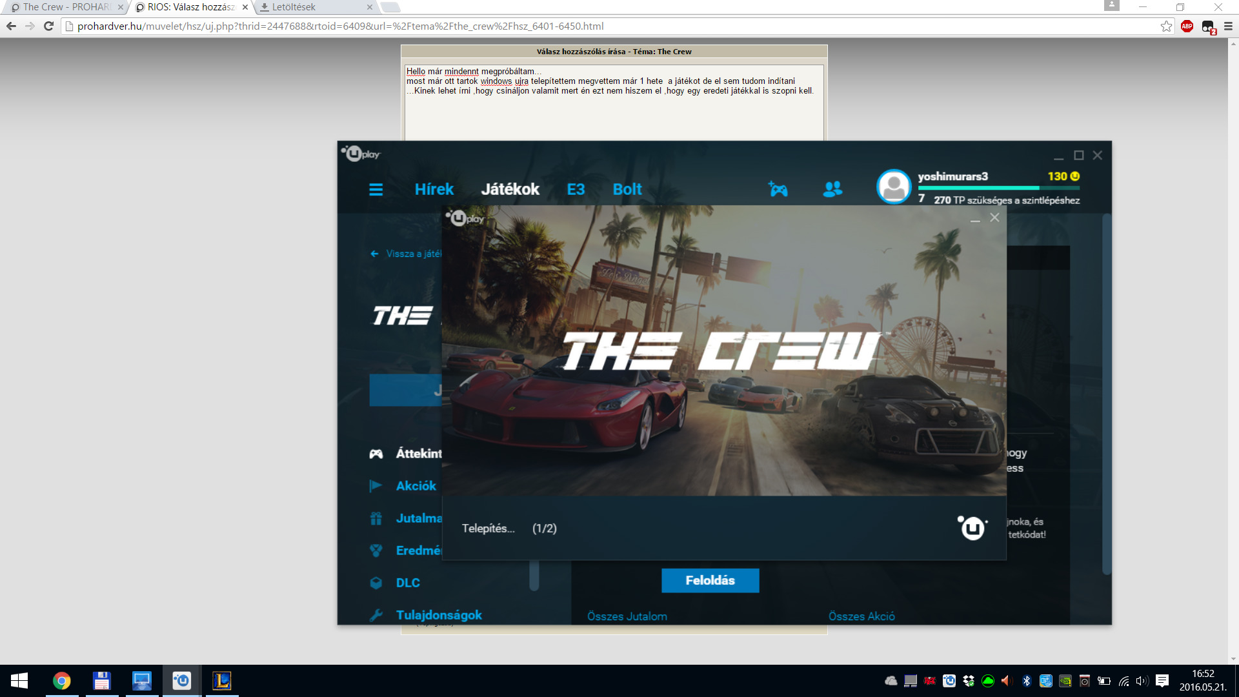Switch to the Hírek tab
The height and width of the screenshot is (697, 1239).
pyautogui.click(x=434, y=189)
